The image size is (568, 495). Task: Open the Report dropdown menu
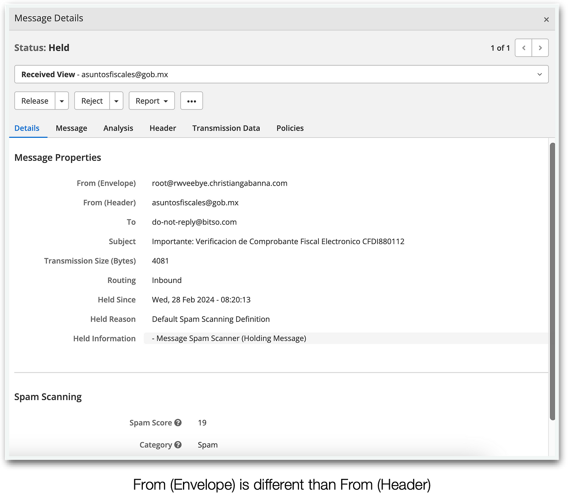(x=152, y=101)
